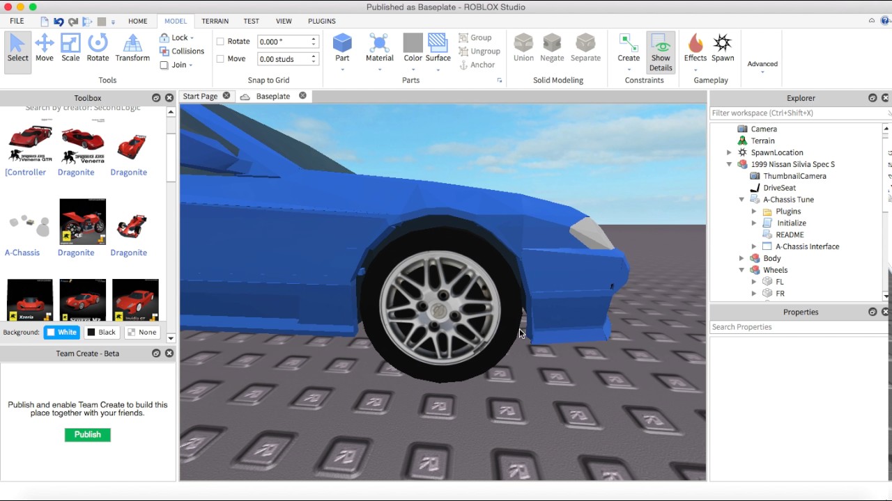Open the Part type dropdown

point(342,69)
